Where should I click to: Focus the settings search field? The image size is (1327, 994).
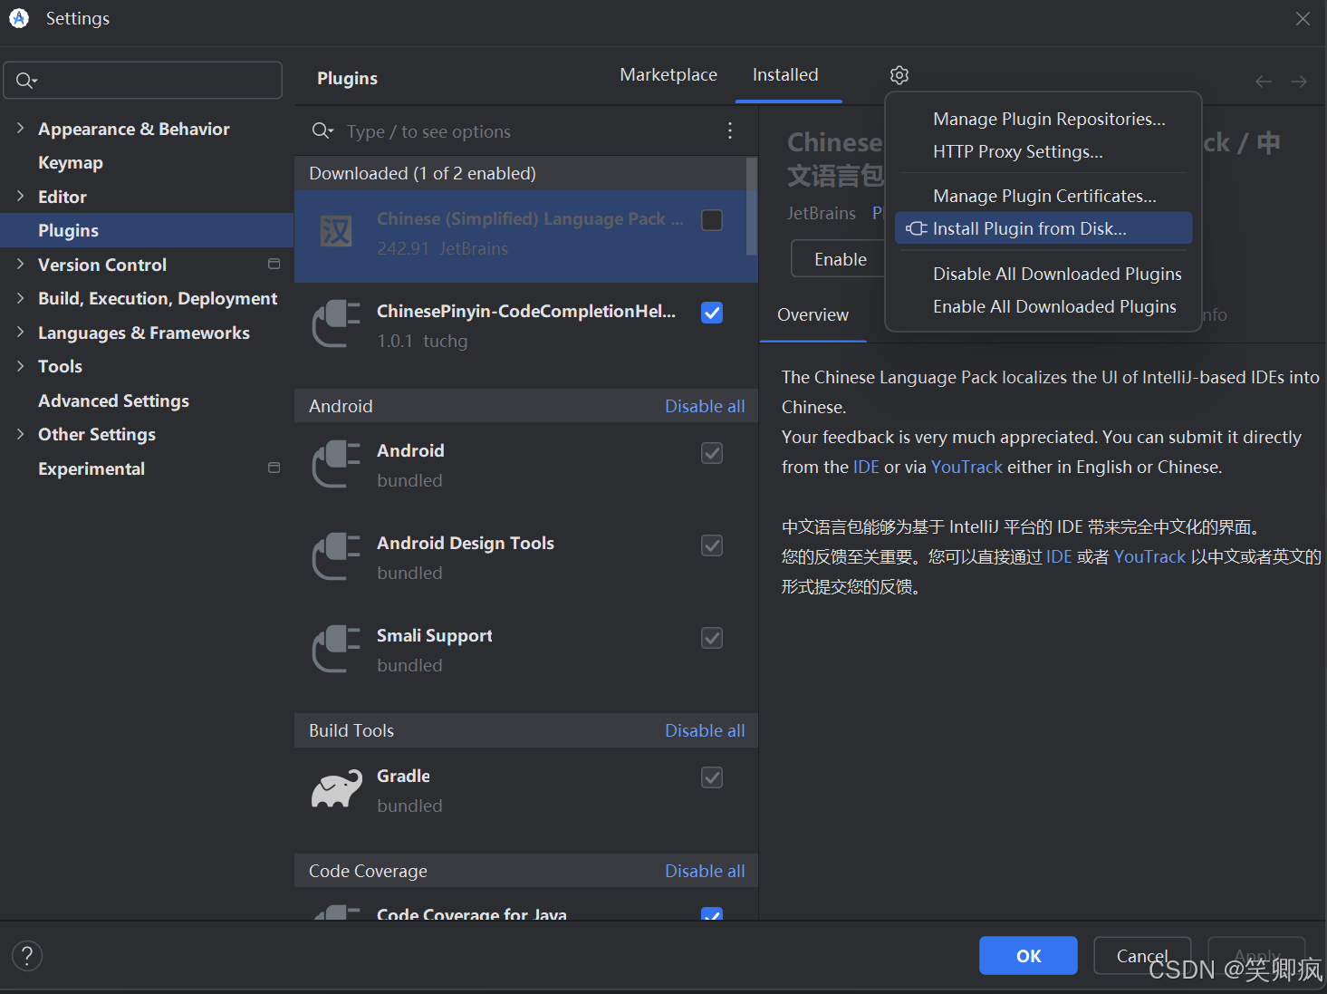(143, 81)
